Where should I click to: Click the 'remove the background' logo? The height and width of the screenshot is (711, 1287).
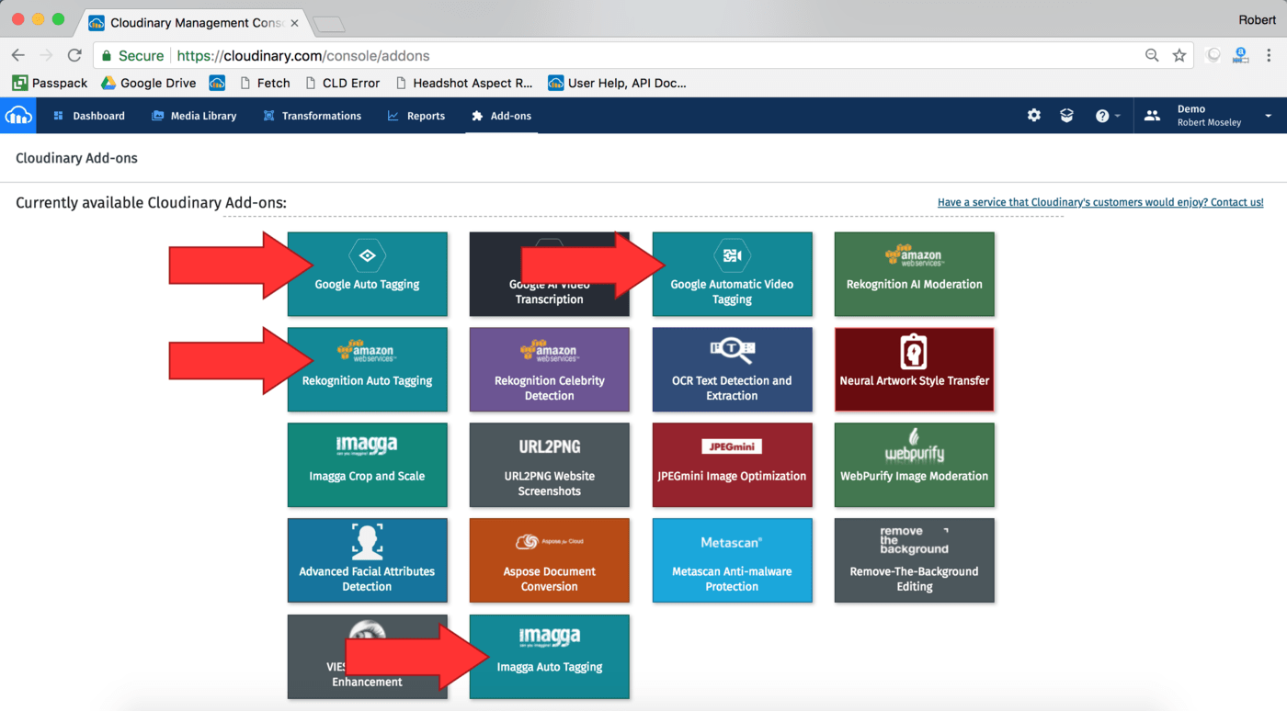click(x=914, y=540)
